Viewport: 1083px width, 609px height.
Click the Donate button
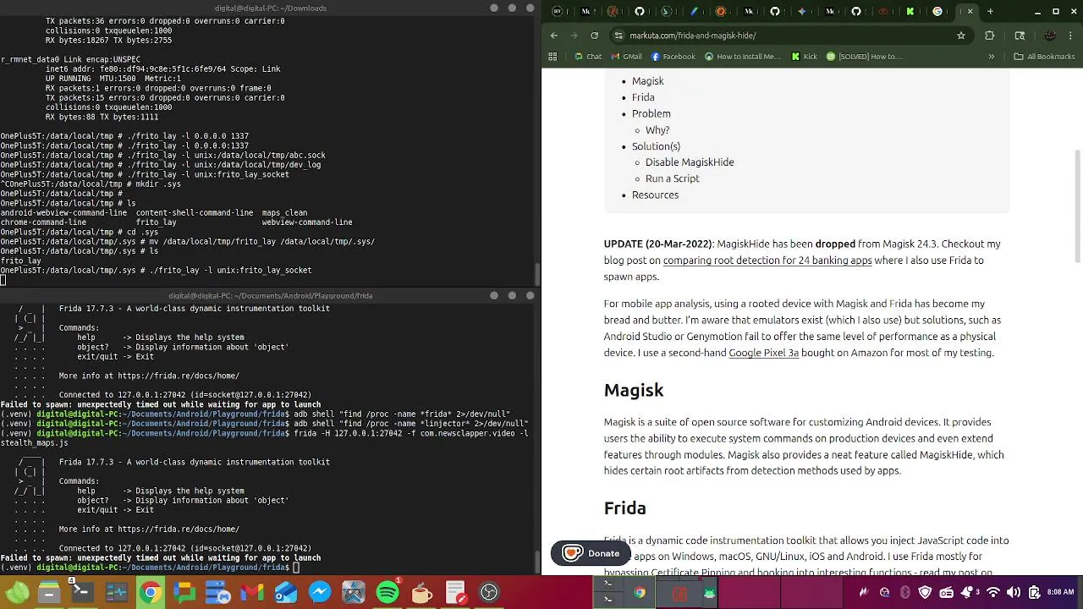coord(591,553)
